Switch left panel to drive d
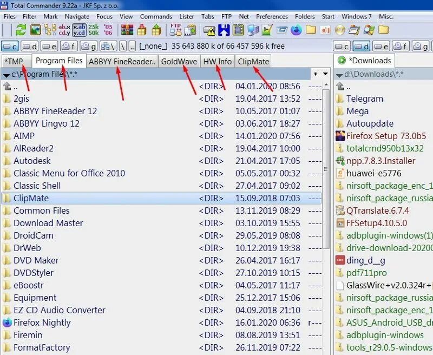This screenshot has height=355, width=433. click(30, 47)
